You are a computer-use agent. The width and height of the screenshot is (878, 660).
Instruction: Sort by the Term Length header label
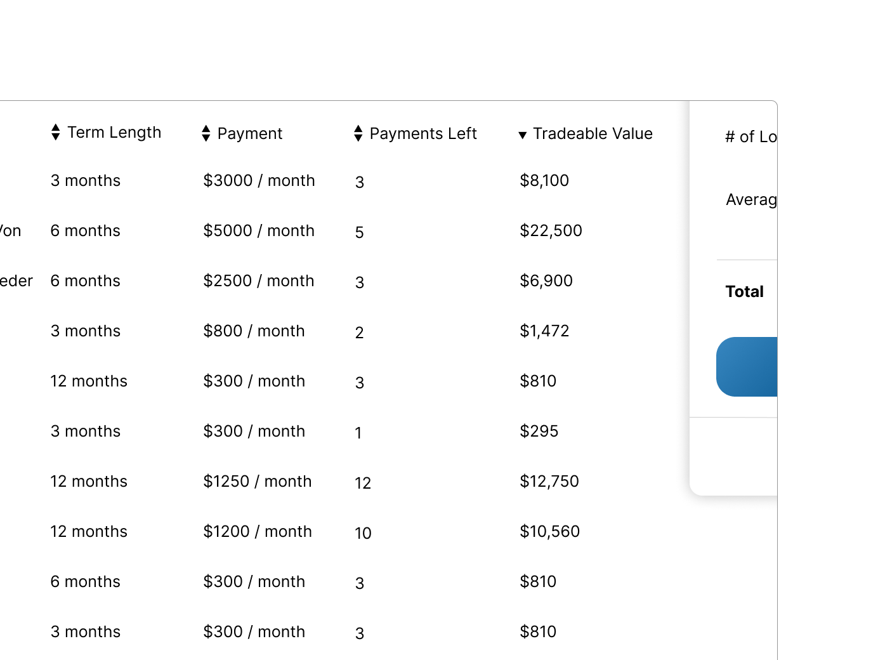point(114,133)
